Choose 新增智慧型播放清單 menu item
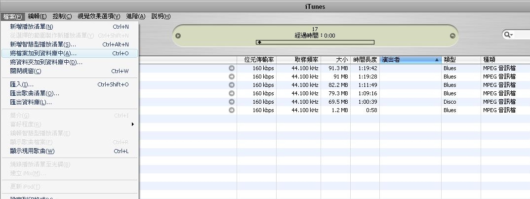 43,44
